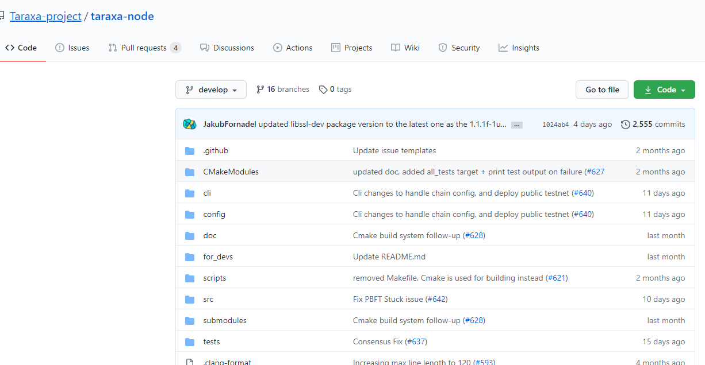Open the Insights tab
Screen dimensions: 705x365
pos(519,48)
